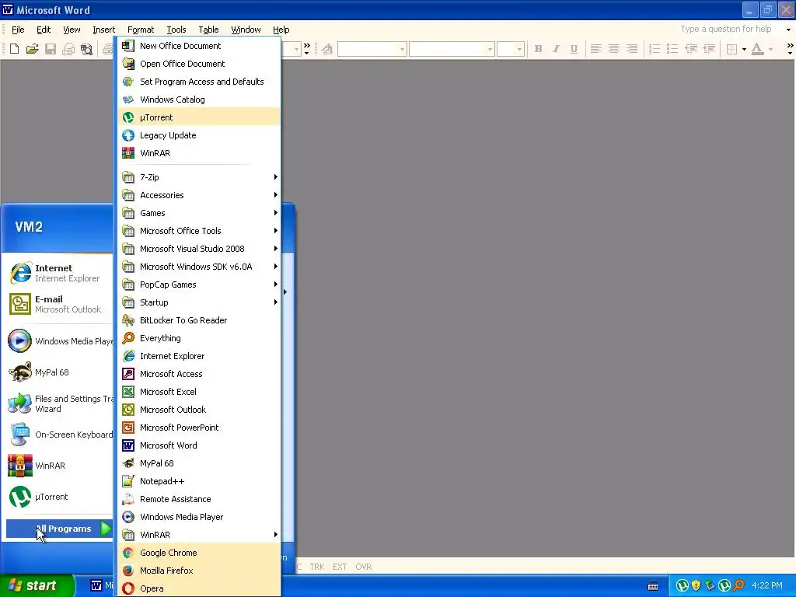Toggle Align Right in formatting toolbar
This screenshot has height=597, width=796.
pos(632,49)
